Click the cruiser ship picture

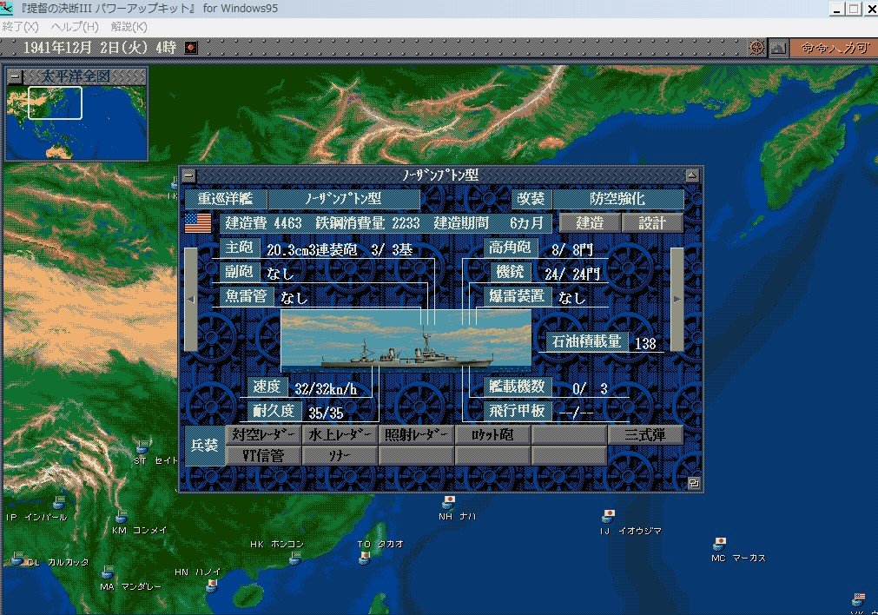(x=406, y=341)
